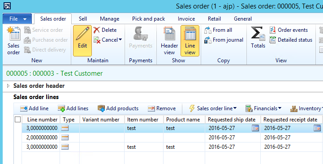Click the Requested receipt date column header
Image resolution: width=323 pixels, height=164 pixels.
coord(291,120)
